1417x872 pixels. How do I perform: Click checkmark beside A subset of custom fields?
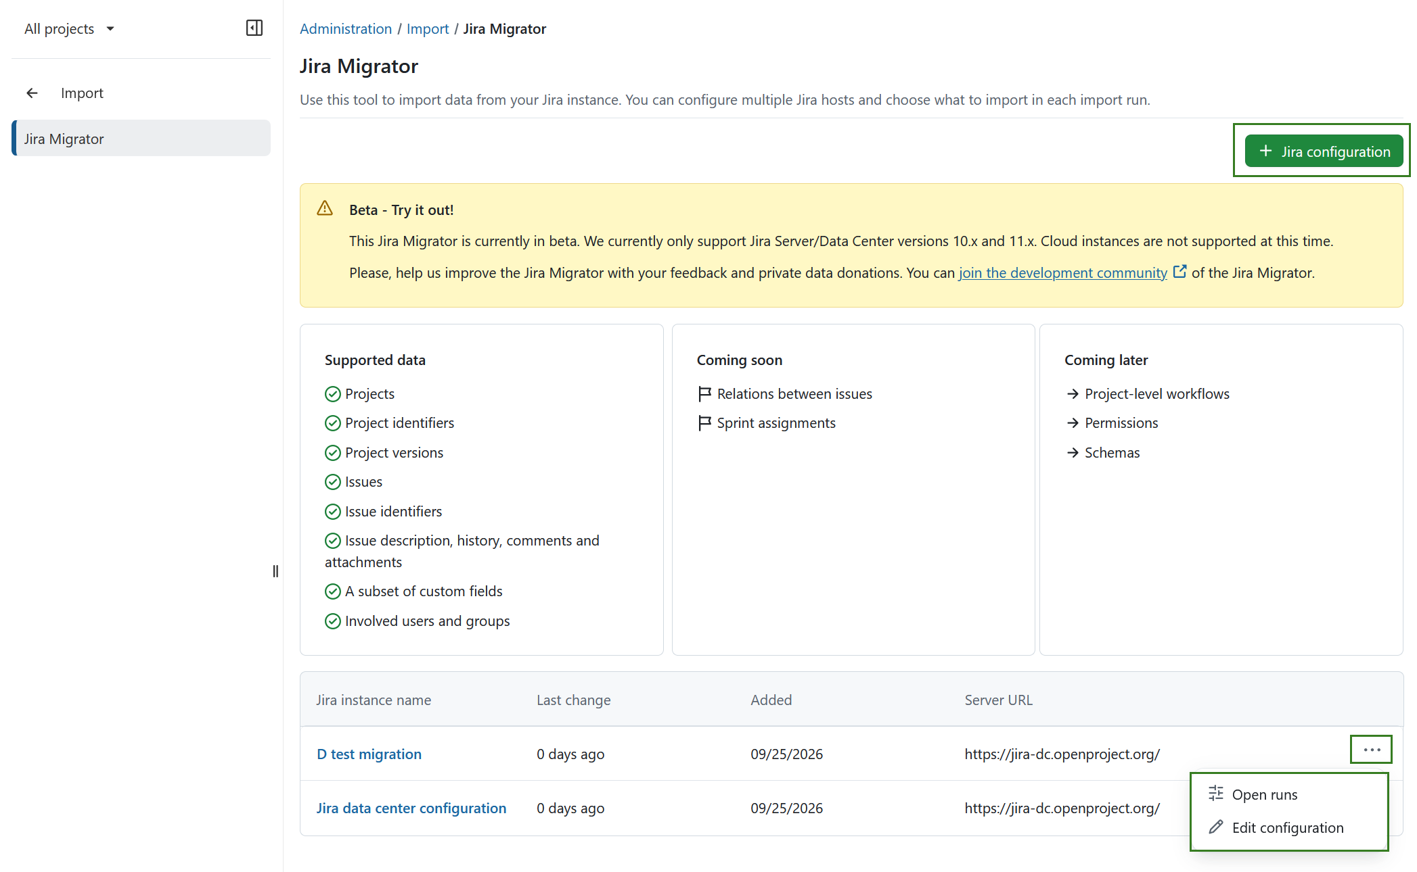click(x=332, y=591)
